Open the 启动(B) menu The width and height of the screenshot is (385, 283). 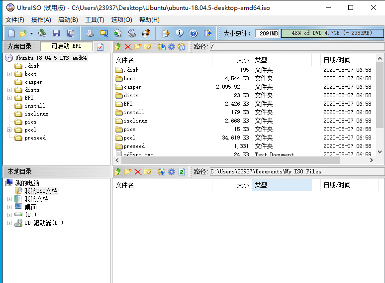click(68, 19)
